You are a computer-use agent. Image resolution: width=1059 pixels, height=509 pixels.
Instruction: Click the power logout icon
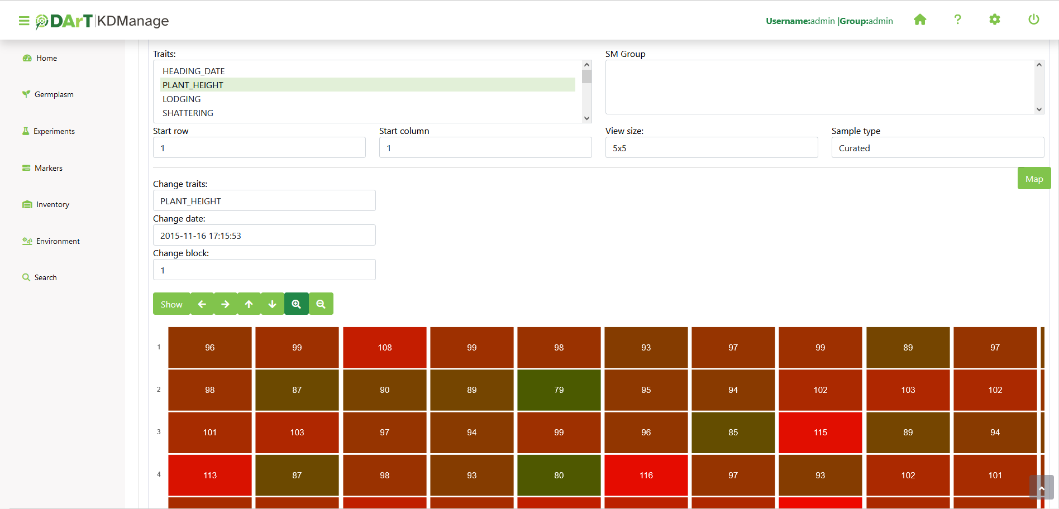(1033, 20)
